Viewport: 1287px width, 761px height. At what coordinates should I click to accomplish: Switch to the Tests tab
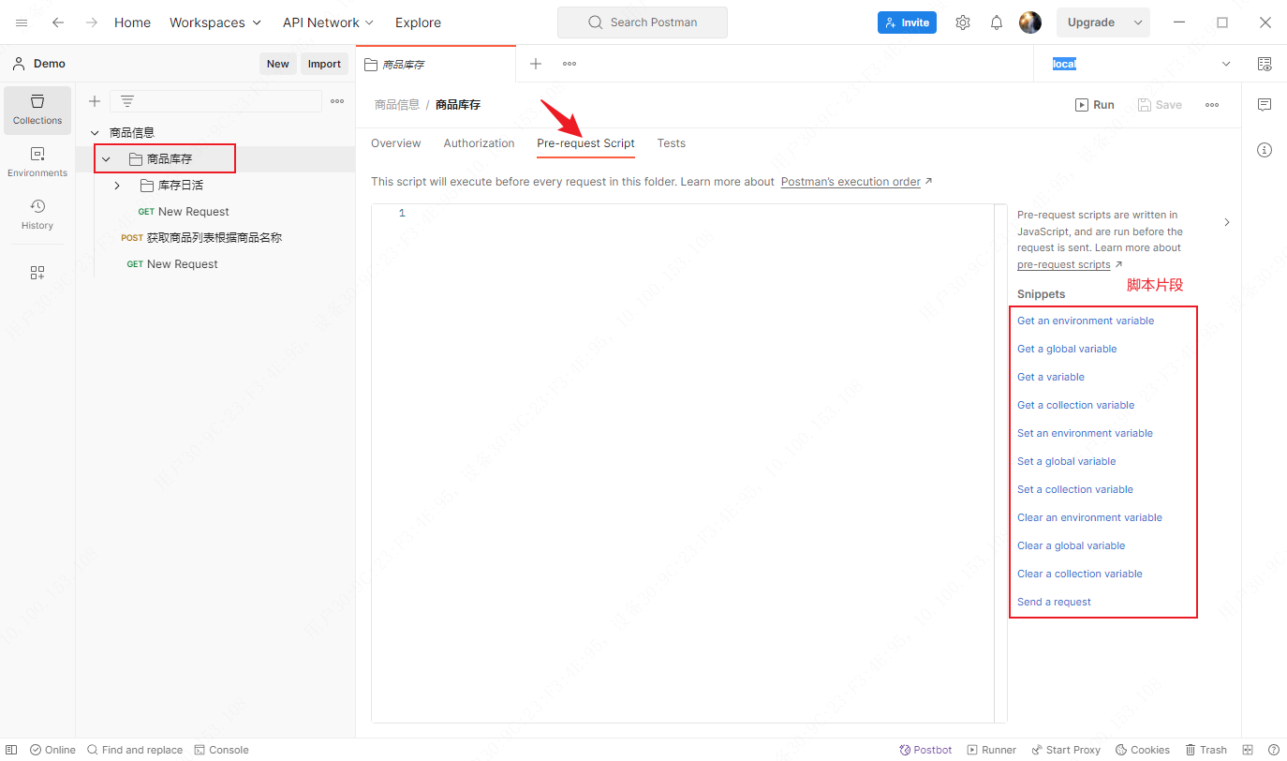point(672,143)
